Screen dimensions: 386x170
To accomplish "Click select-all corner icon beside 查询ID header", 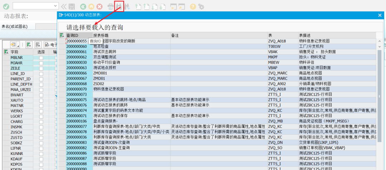I will point(62,35).
